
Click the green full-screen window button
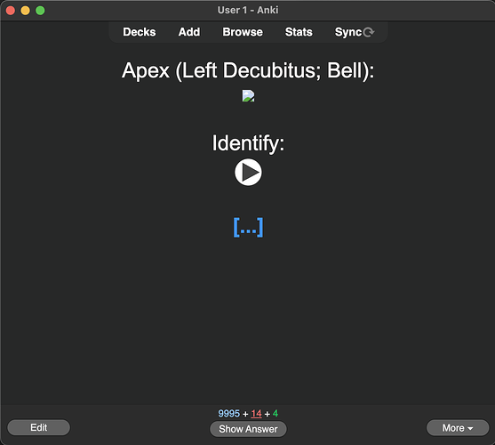40,11
